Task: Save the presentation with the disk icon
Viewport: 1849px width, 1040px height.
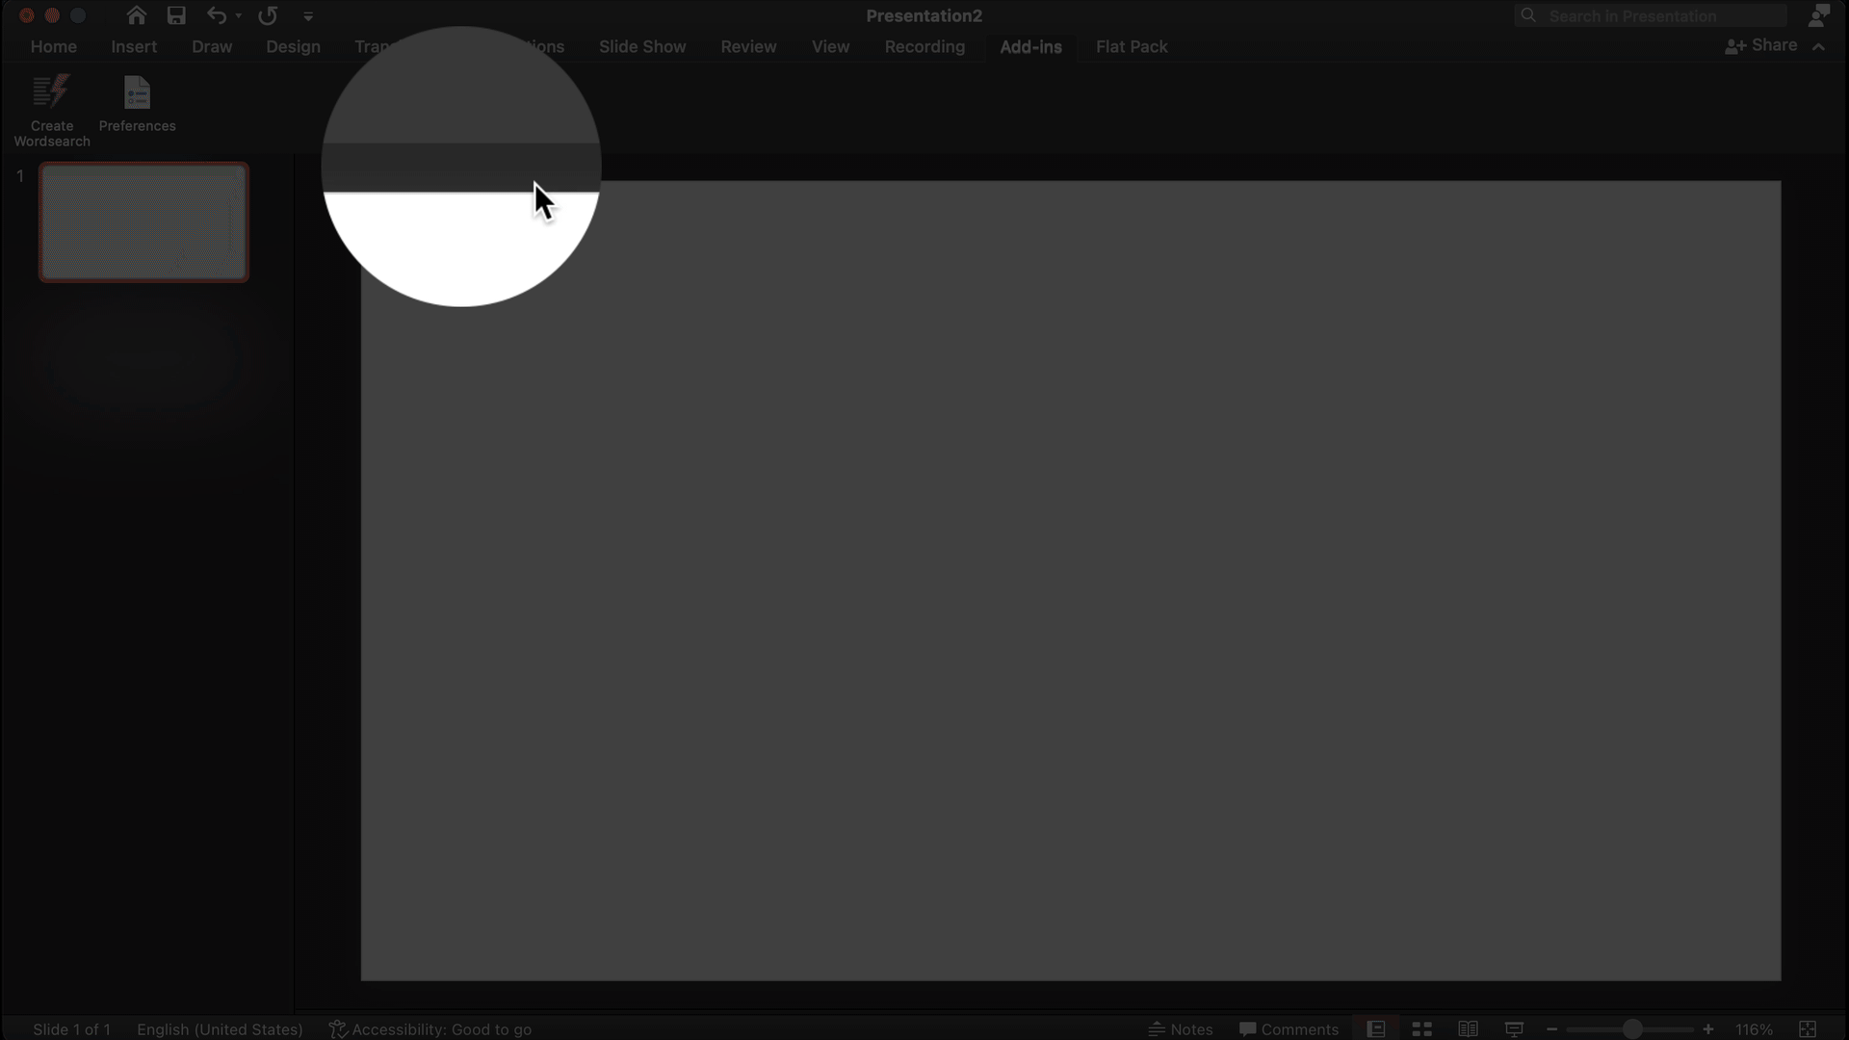Action: 176,15
